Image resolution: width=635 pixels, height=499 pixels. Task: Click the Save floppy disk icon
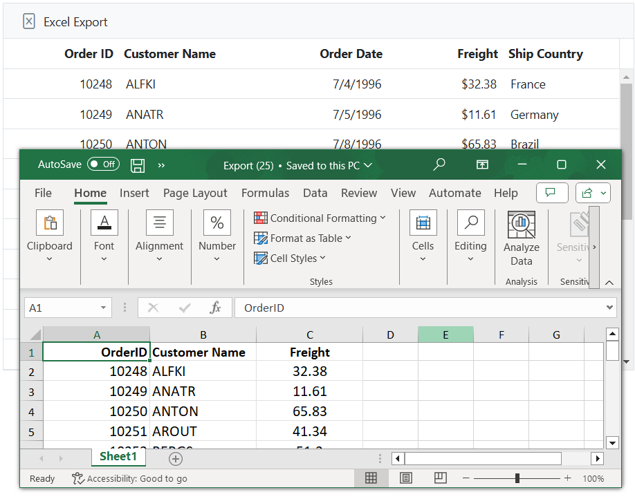138,165
